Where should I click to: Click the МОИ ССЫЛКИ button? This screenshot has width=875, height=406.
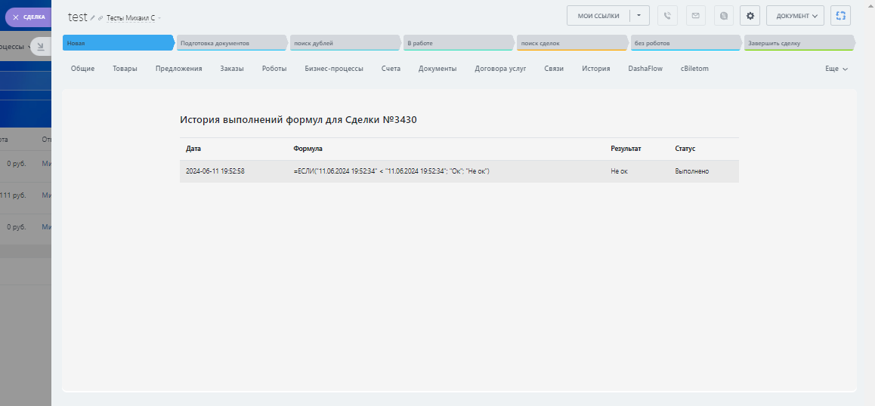pyautogui.click(x=598, y=16)
